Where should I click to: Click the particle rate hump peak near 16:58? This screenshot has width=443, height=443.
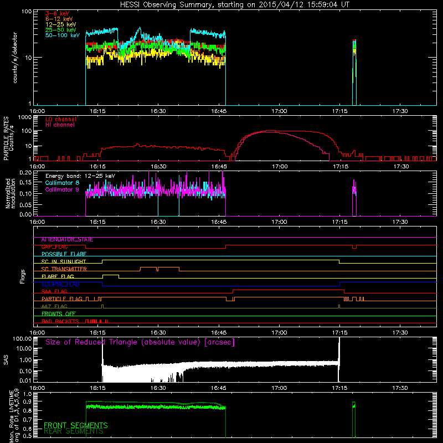coord(270,131)
